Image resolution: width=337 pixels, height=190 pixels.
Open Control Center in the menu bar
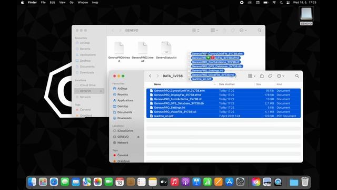pos(288,3)
